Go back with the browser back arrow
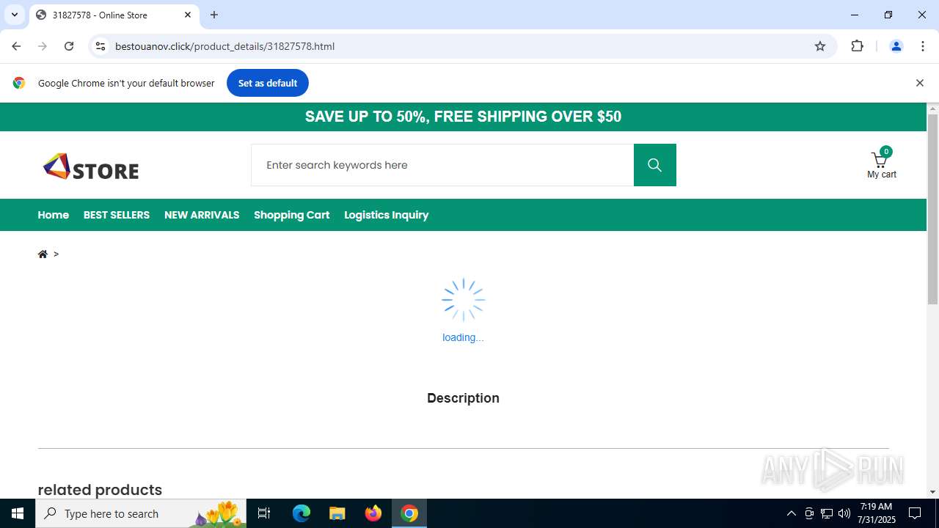Viewport: 939px width, 528px height. click(x=16, y=46)
